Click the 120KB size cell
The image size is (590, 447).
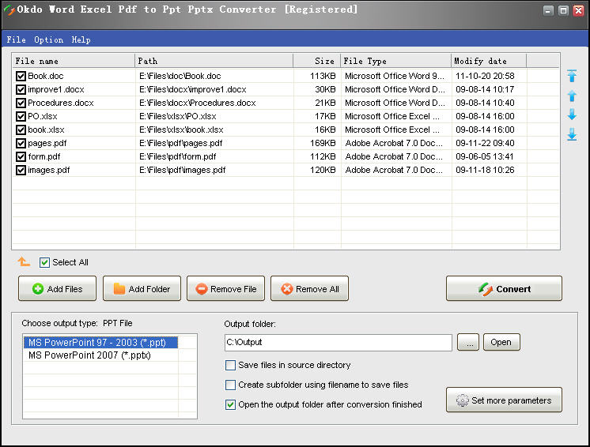tap(323, 170)
